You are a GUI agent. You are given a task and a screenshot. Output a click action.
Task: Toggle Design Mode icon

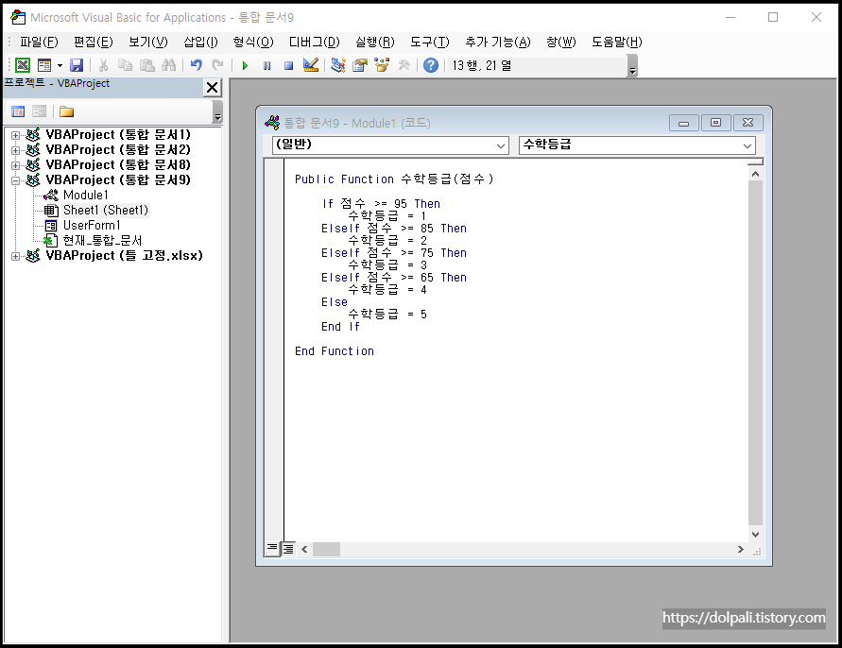(310, 65)
